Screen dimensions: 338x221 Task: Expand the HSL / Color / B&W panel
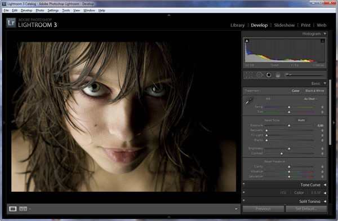[x=325, y=193]
